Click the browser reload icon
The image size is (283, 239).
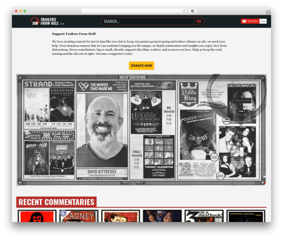pos(184,11)
